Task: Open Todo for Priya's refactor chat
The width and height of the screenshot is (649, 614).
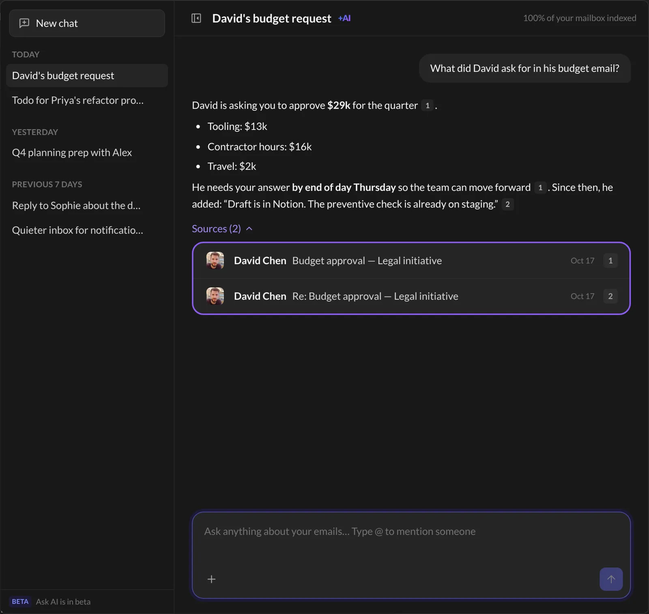Action: 87,100
